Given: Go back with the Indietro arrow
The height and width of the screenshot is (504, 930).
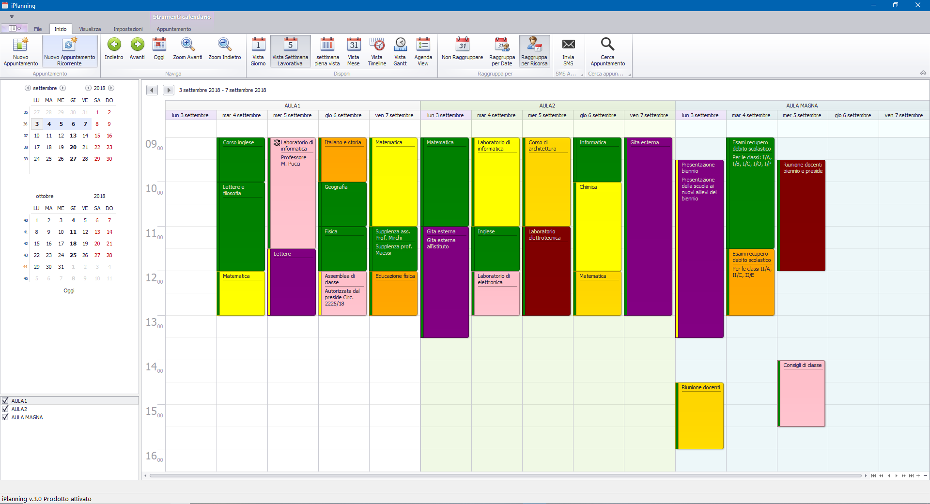Looking at the screenshot, I should pos(114,48).
